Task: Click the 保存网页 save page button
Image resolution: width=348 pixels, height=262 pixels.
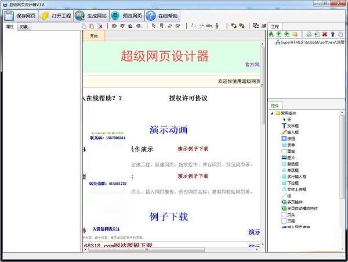Action: click(20, 16)
